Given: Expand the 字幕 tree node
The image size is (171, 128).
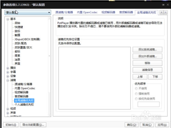Looking at the screenshot, I should coord(8,72).
